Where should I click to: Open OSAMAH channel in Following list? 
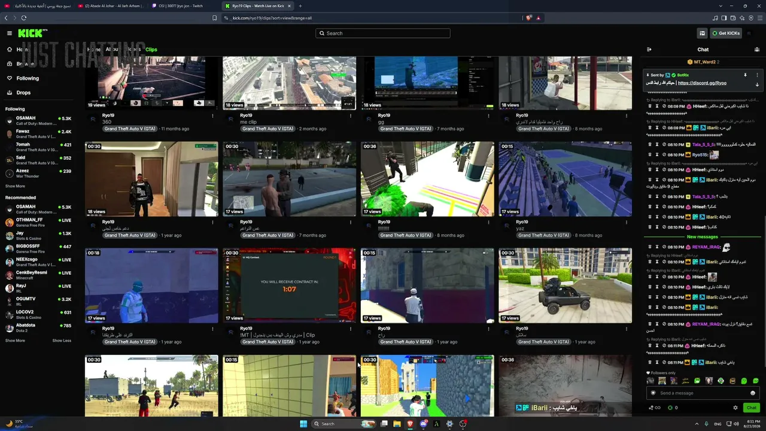[38, 121]
